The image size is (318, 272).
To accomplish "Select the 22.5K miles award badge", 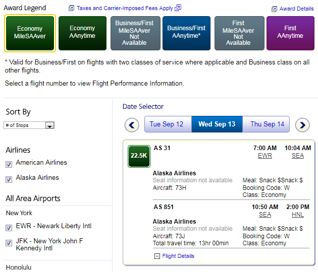I will pyautogui.click(x=139, y=156).
